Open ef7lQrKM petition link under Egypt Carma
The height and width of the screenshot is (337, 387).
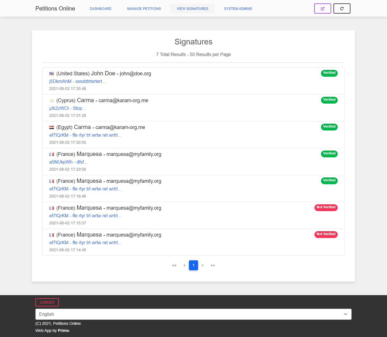pyautogui.click(x=85, y=135)
